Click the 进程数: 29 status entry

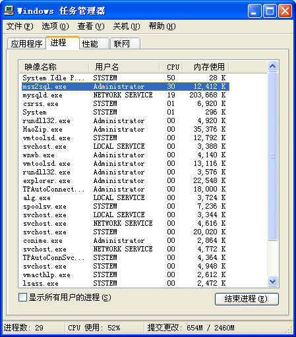[x=23, y=328]
